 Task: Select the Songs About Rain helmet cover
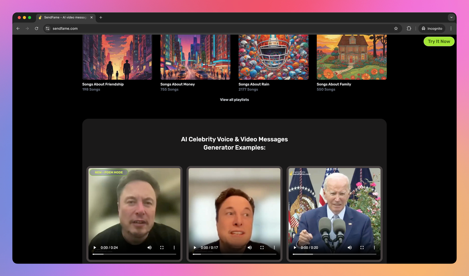pos(274,57)
